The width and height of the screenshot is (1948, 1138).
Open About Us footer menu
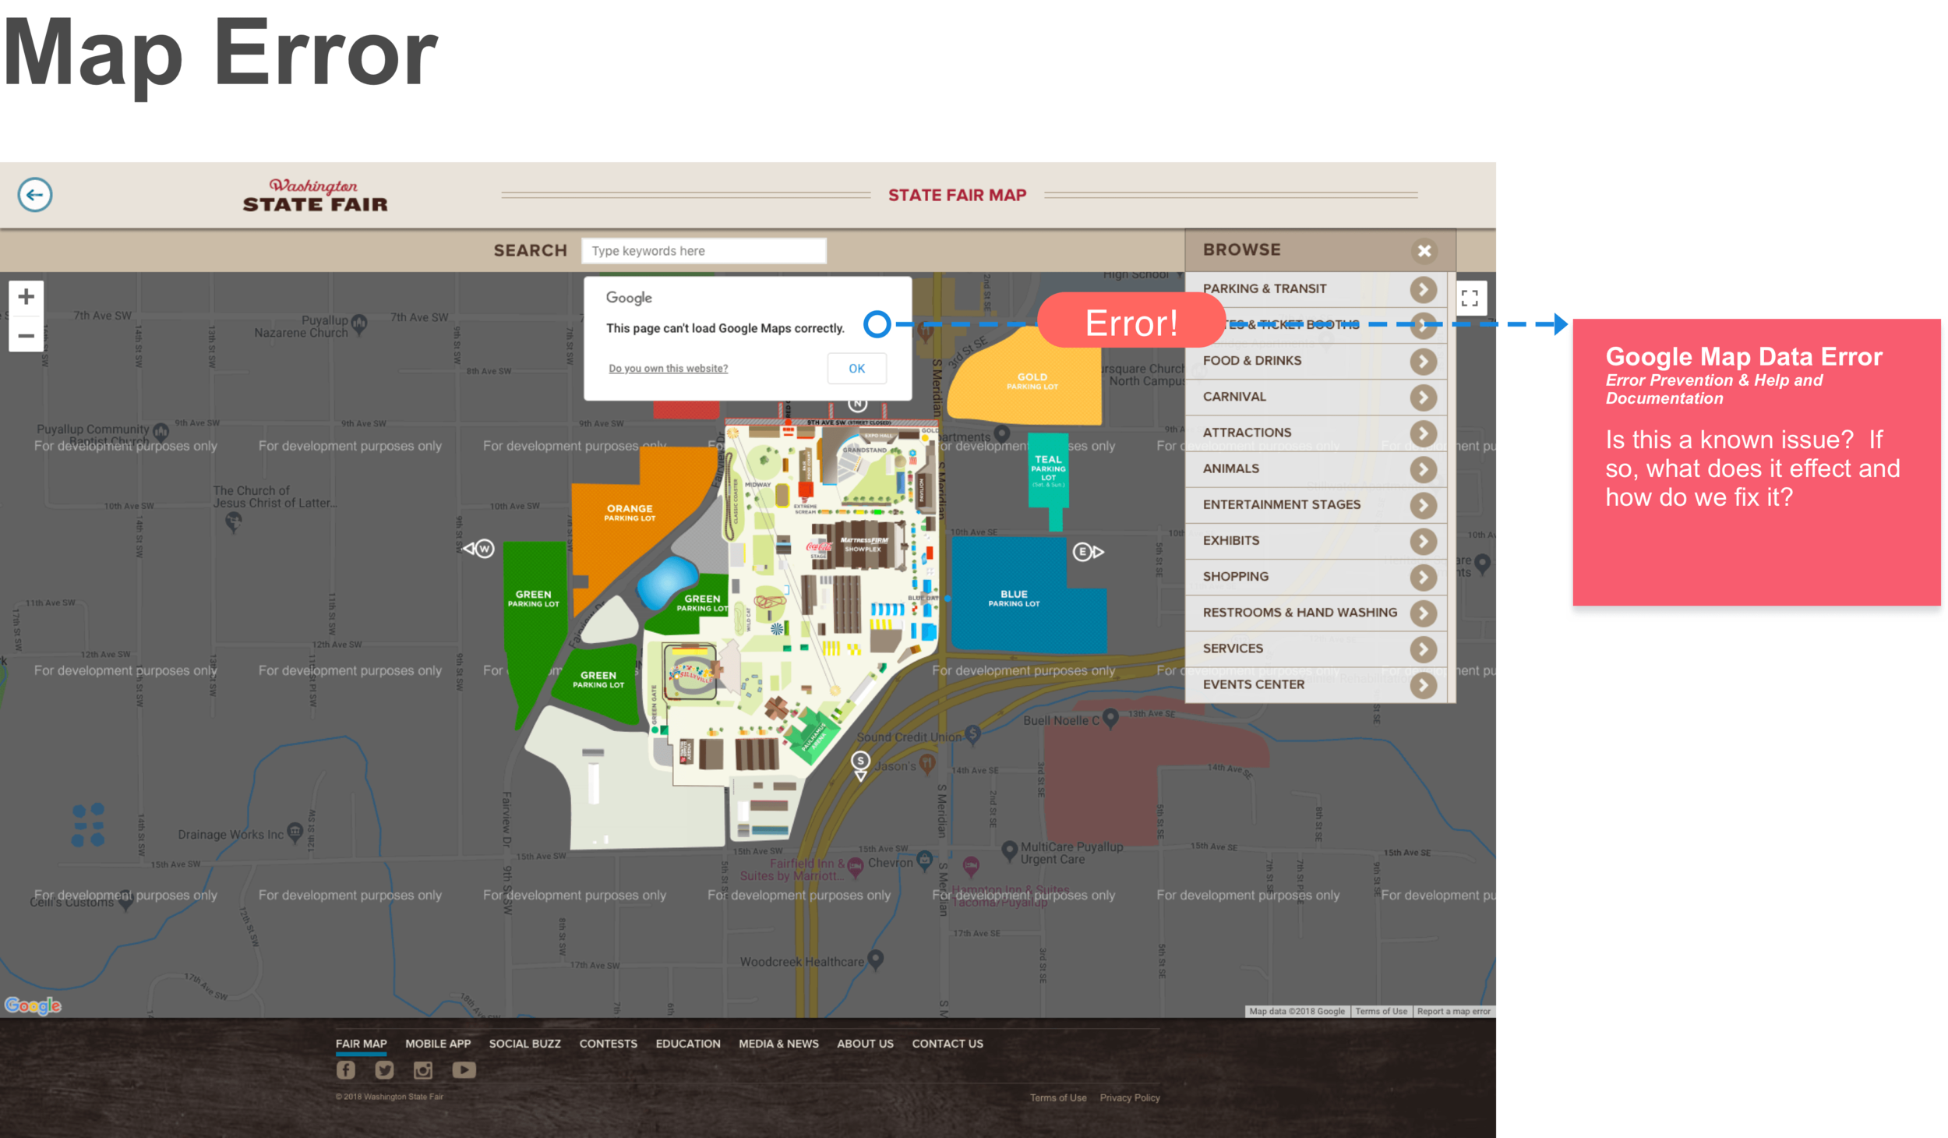click(865, 1044)
